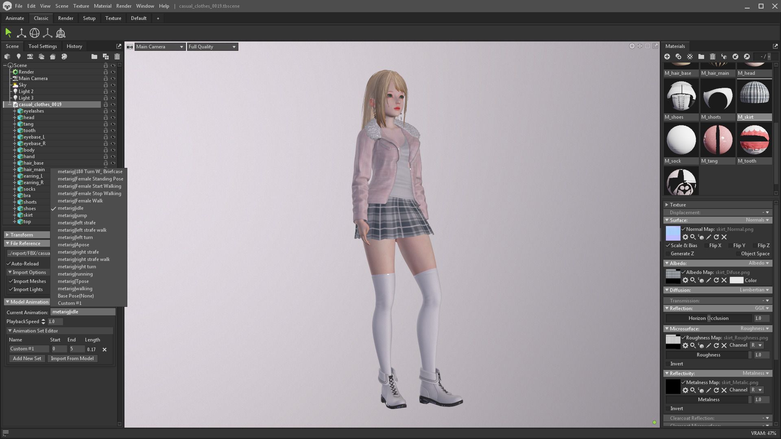Add new sky object icon
The image size is (781, 439).
(x=41, y=57)
